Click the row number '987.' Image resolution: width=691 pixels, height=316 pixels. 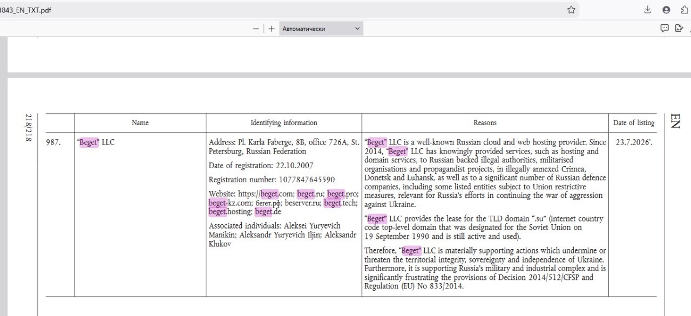pyautogui.click(x=53, y=142)
